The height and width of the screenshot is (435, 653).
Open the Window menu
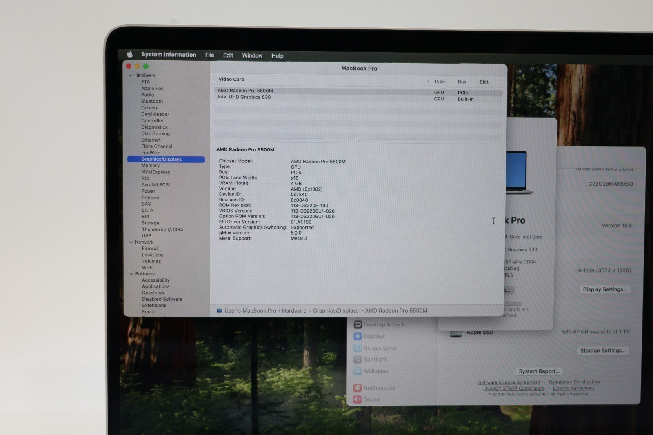[252, 55]
